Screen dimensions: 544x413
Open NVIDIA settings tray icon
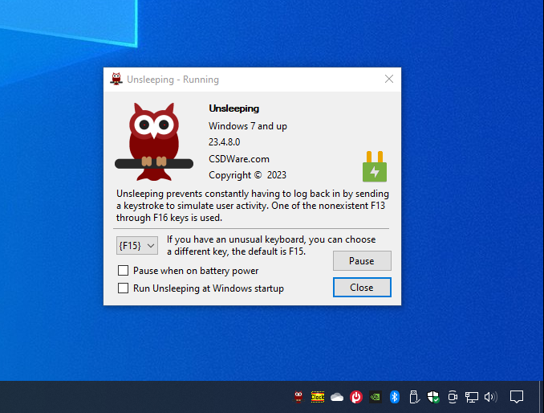[x=375, y=397]
